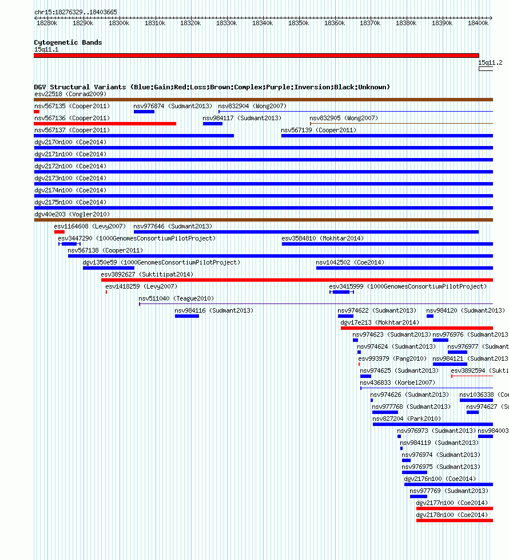Click the 18330k ruler tick label
Screen dimensions: 509x560
[226, 23]
